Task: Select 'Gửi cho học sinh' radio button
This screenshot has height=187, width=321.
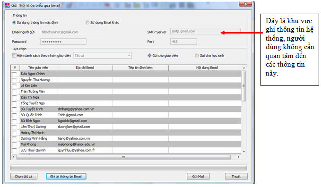Action: click(197, 55)
